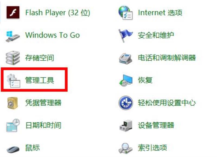Screen dimensions: 217x157
Task: Click the 管理工具 text link
Action: pos(40,80)
